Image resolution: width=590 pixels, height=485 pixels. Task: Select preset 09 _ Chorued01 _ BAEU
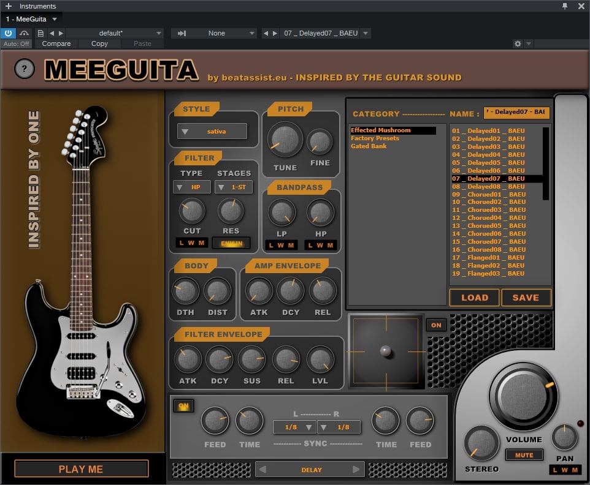(x=488, y=194)
